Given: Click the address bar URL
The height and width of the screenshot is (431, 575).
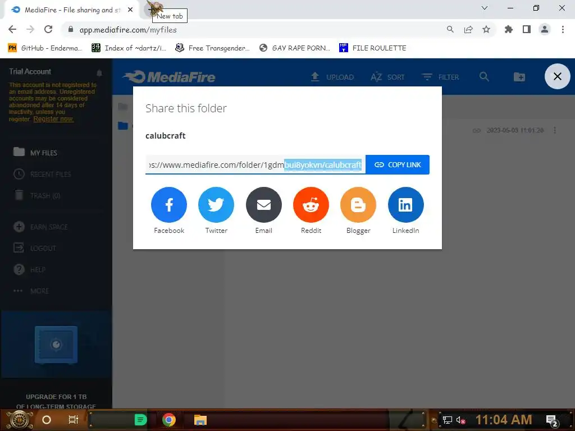Looking at the screenshot, I should click(x=128, y=30).
